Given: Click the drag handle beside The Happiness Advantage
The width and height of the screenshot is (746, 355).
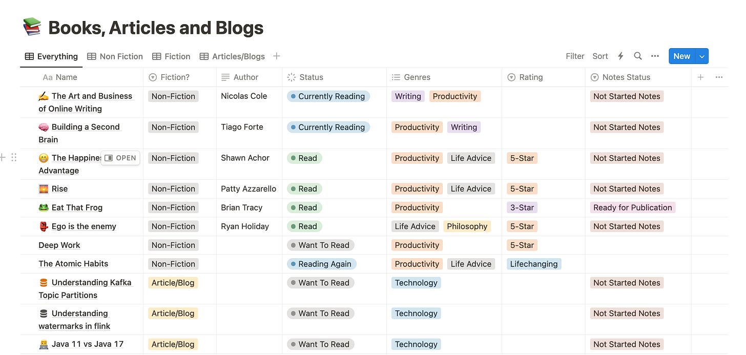Looking at the screenshot, I should tap(14, 158).
